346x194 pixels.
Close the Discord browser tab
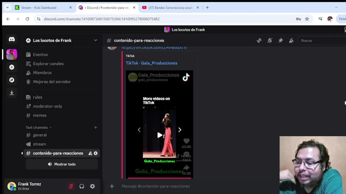134,8
